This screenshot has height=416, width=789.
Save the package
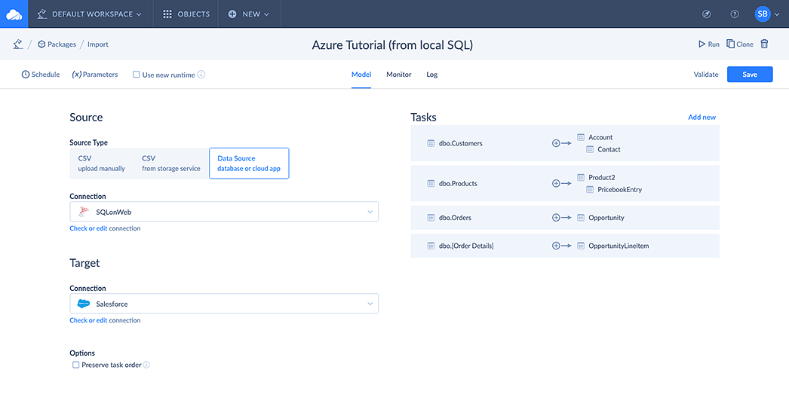[x=750, y=75]
